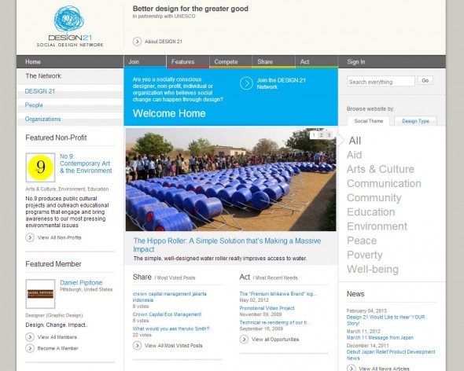Viewport: 464px width, 371px height.
Task: Click View All Most Voted Posts text
Action: (174, 345)
